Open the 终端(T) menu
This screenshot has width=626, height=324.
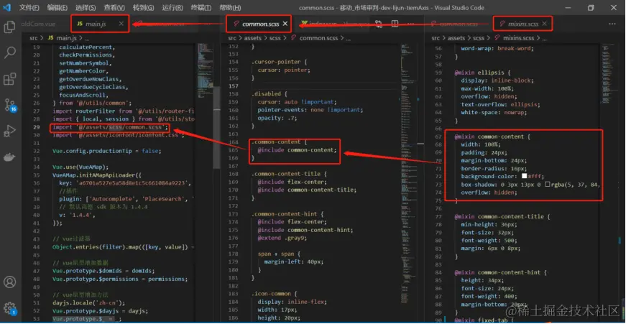(x=201, y=8)
